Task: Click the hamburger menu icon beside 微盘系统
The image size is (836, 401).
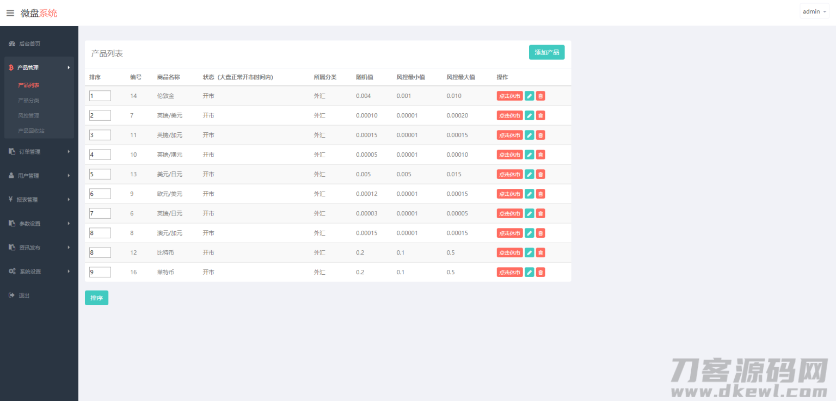Action: [10, 13]
